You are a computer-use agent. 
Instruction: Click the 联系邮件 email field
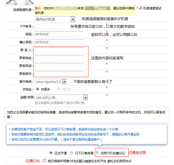(x=59, y=73)
